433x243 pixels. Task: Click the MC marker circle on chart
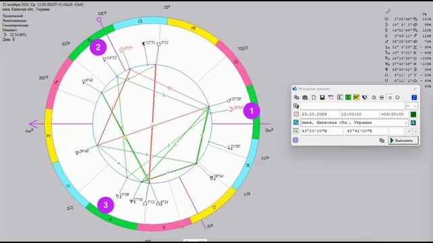point(99,20)
